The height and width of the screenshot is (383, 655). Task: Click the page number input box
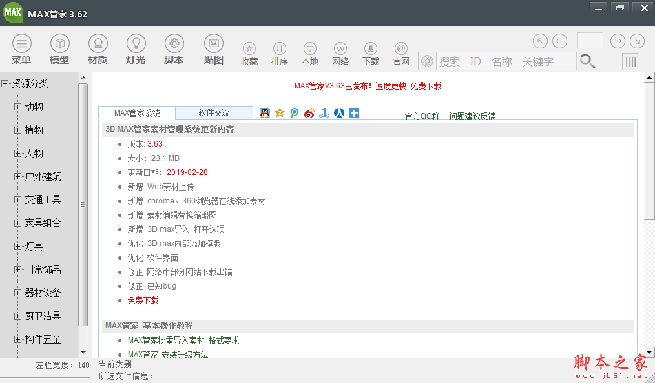coord(590,41)
